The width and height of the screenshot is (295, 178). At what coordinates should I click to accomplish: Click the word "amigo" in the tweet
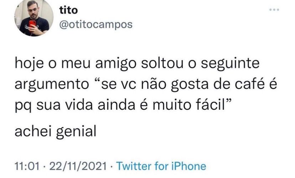116,64
